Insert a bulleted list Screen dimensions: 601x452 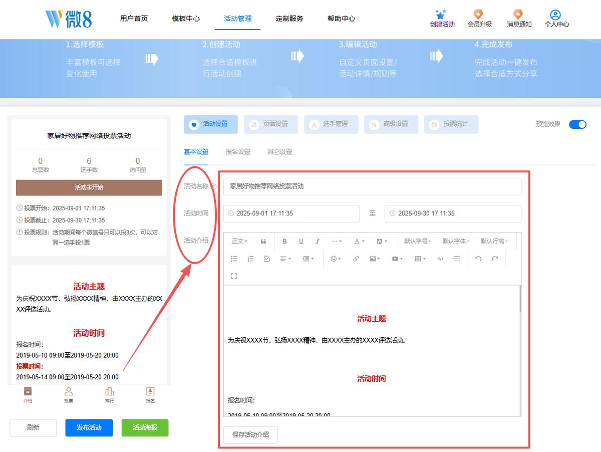[234, 259]
